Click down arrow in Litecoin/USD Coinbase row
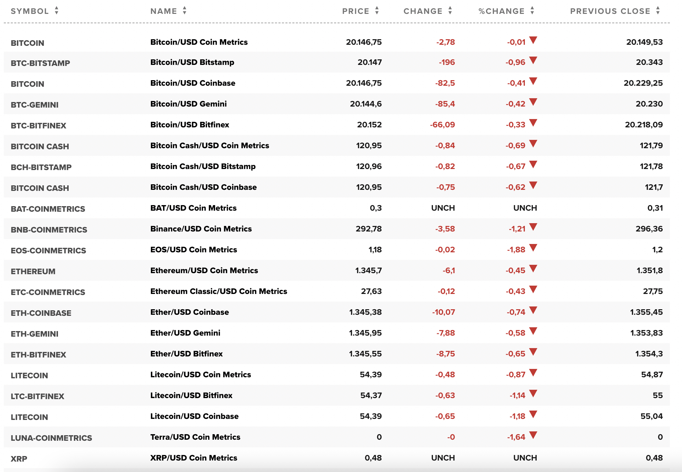The image size is (682, 472). pos(533,414)
